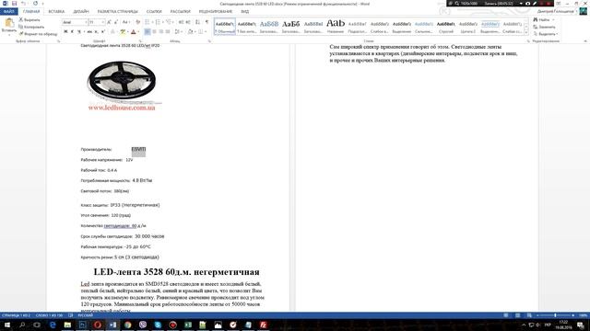Open the font size dropdown
The height and width of the screenshot is (331, 590).
[102, 22]
